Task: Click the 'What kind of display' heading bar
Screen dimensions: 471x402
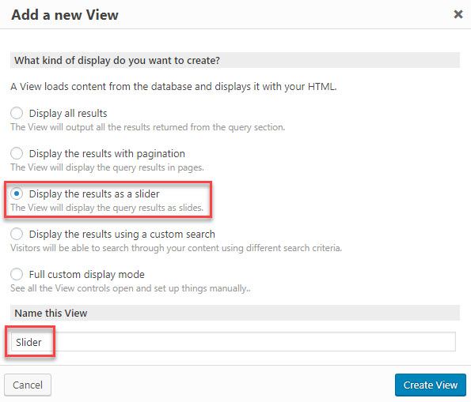Action: tap(235, 60)
